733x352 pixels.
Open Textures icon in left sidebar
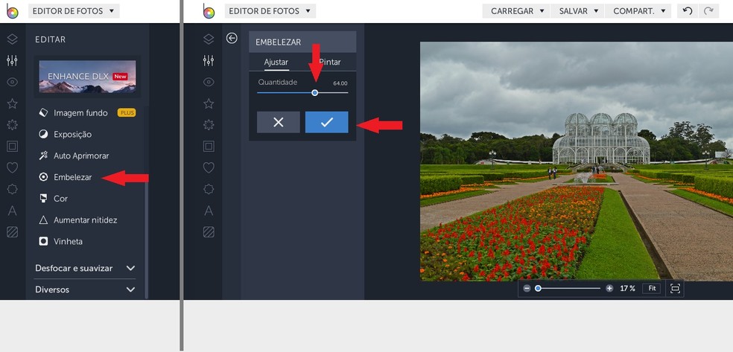13,232
